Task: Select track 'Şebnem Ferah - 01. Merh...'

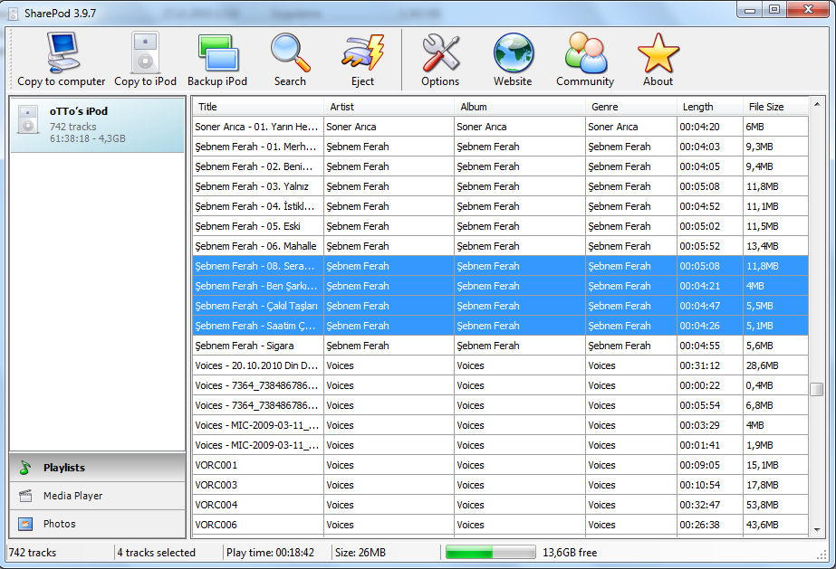Action: (x=258, y=147)
